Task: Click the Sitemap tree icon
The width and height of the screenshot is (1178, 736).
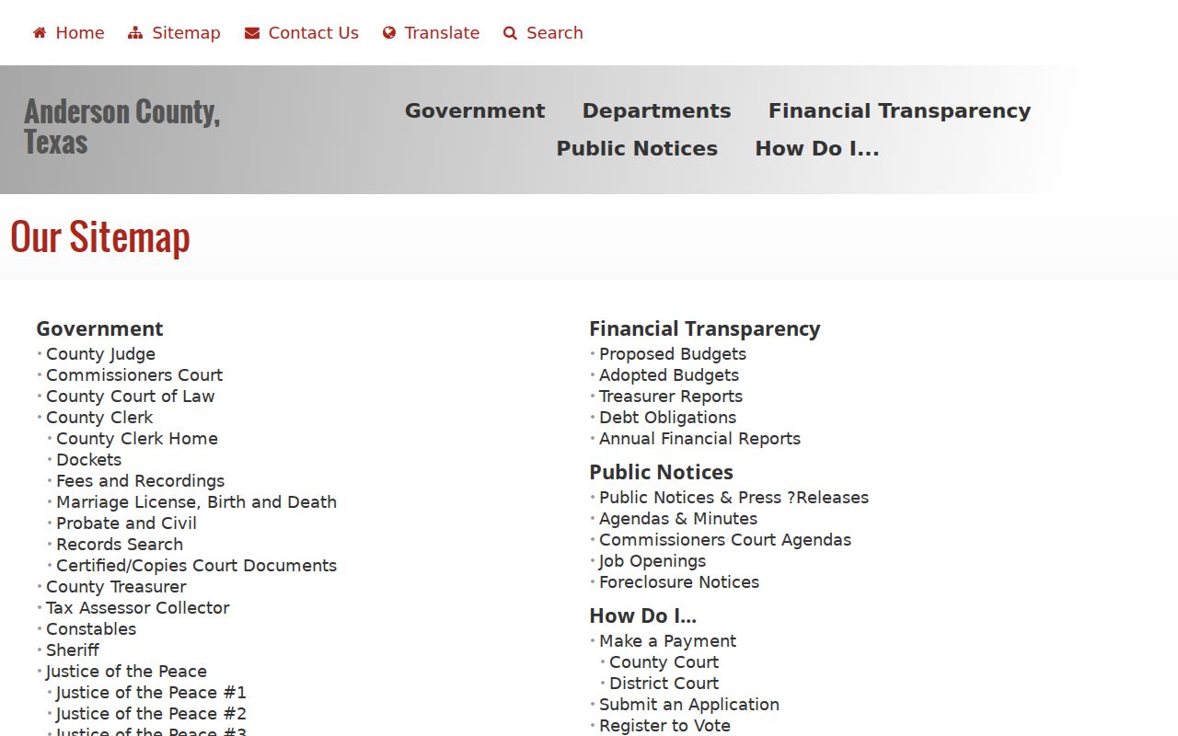Action: [135, 33]
